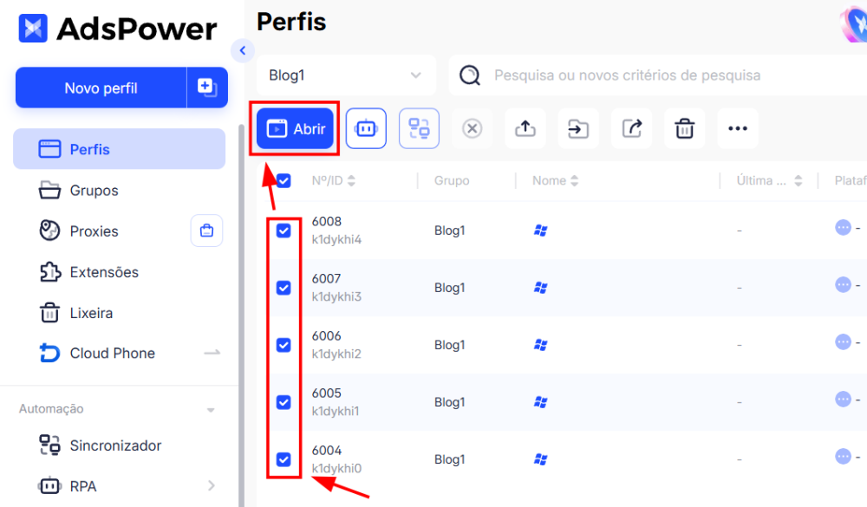Screen dimensions: 867x507
Task: Uncheck the checkbox for profile 6005
Action: [x=284, y=402]
